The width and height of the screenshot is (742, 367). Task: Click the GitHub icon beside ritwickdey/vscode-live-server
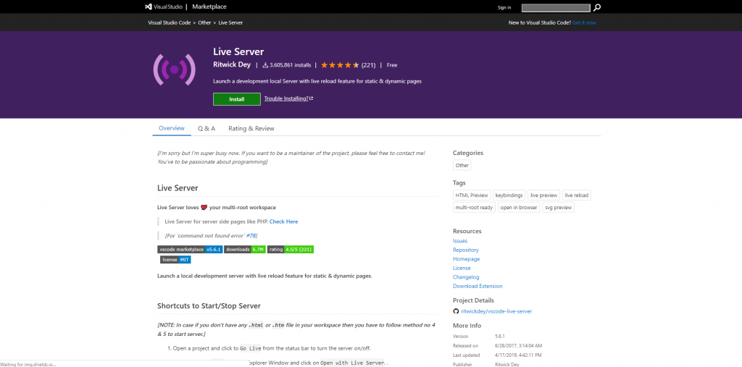coord(456,311)
